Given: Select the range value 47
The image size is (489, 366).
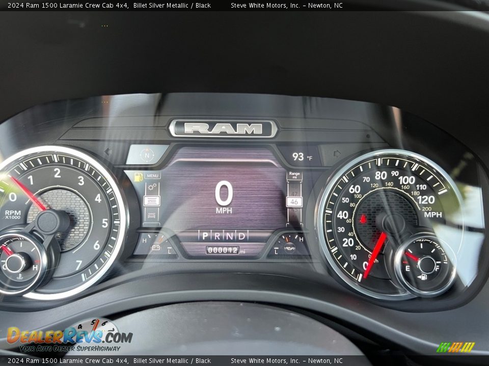Looking at the screenshot, I should 294,194.
